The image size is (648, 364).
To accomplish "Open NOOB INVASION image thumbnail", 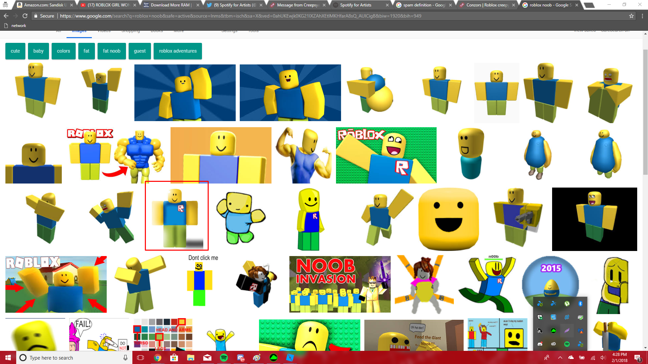I will [340, 284].
